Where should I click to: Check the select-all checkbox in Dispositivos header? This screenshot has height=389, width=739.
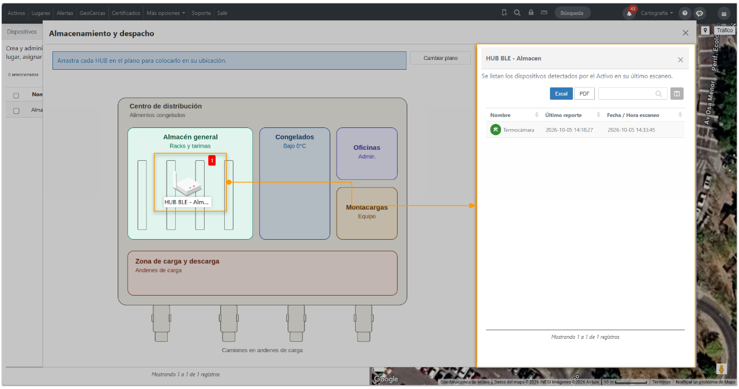click(x=16, y=96)
